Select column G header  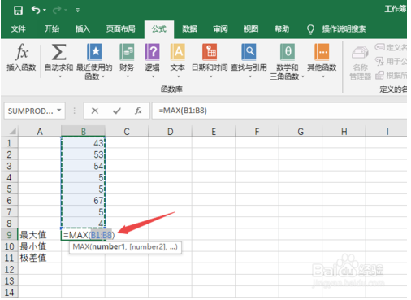301,132
